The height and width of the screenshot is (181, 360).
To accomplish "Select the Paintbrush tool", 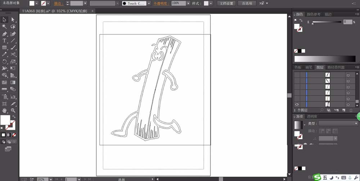I will [x=13, y=47].
